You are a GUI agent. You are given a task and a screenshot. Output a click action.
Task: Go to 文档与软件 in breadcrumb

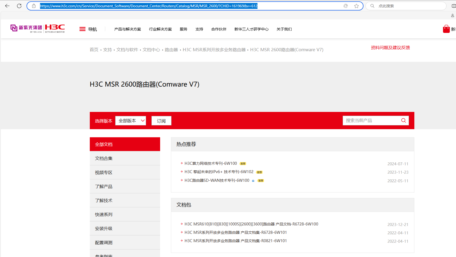click(127, 50)
